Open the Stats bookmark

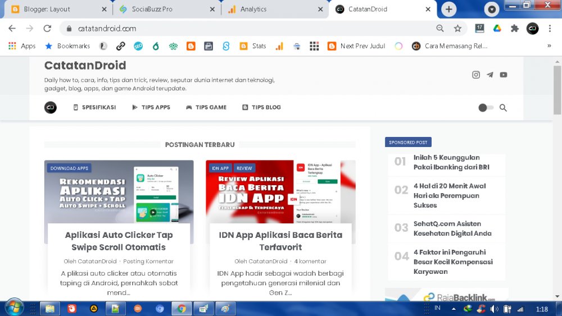253,46
